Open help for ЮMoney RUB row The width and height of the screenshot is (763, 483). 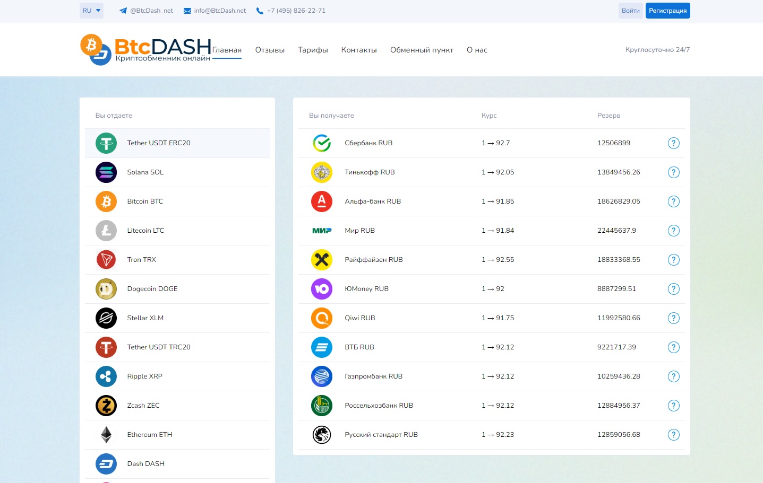673,289
